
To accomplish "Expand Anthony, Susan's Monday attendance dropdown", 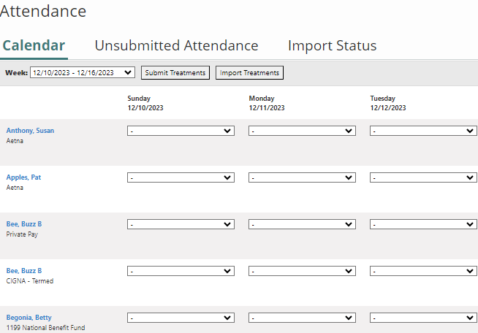I will [302, 131].
